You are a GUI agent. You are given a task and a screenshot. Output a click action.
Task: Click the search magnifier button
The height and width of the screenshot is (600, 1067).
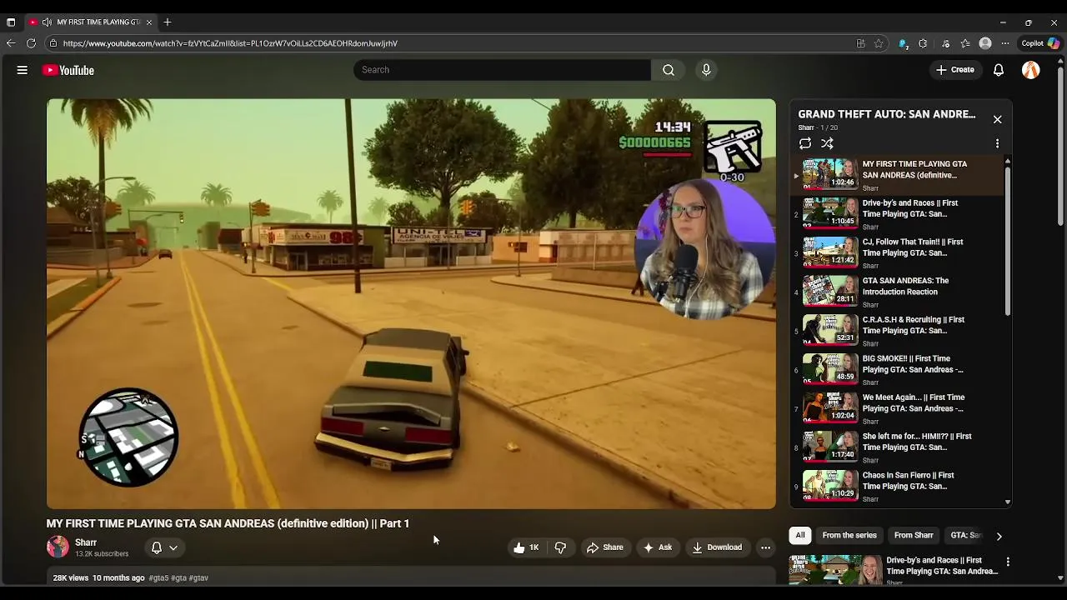point(669,70)
